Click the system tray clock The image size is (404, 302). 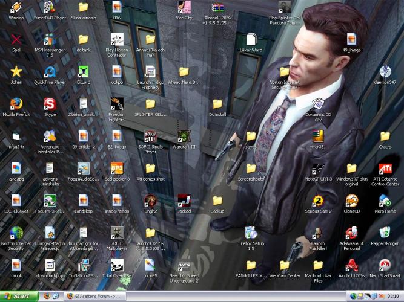coord(392,296)
